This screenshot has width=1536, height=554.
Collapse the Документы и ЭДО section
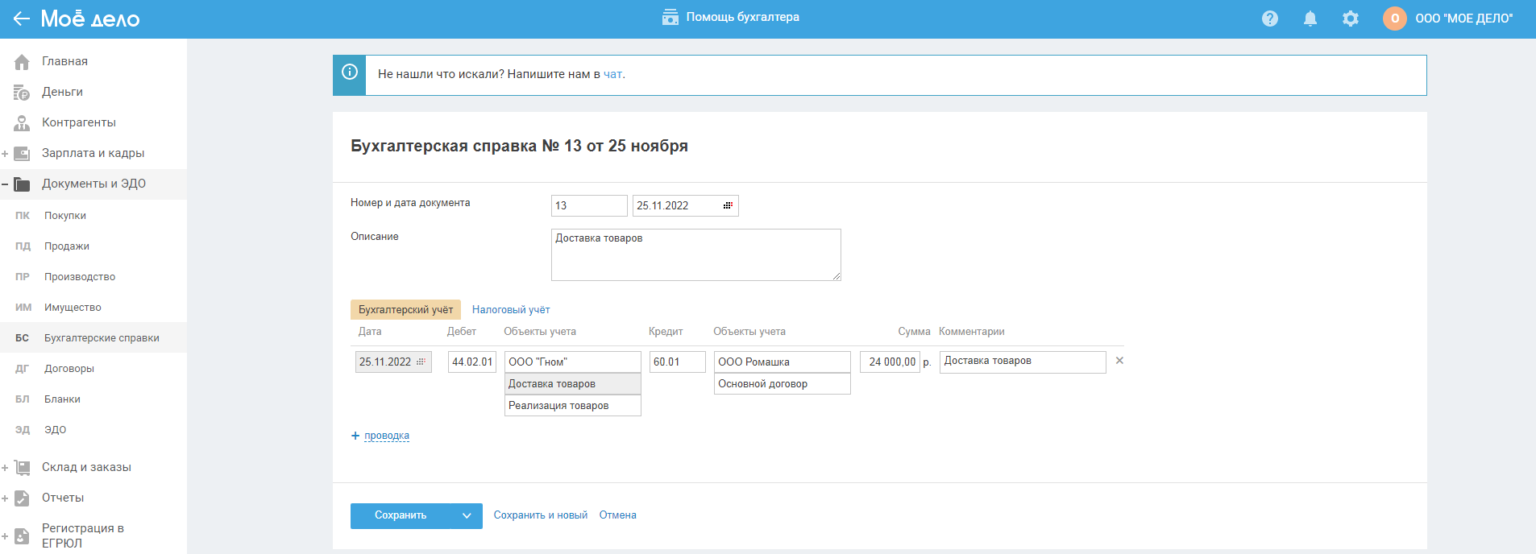5,184
